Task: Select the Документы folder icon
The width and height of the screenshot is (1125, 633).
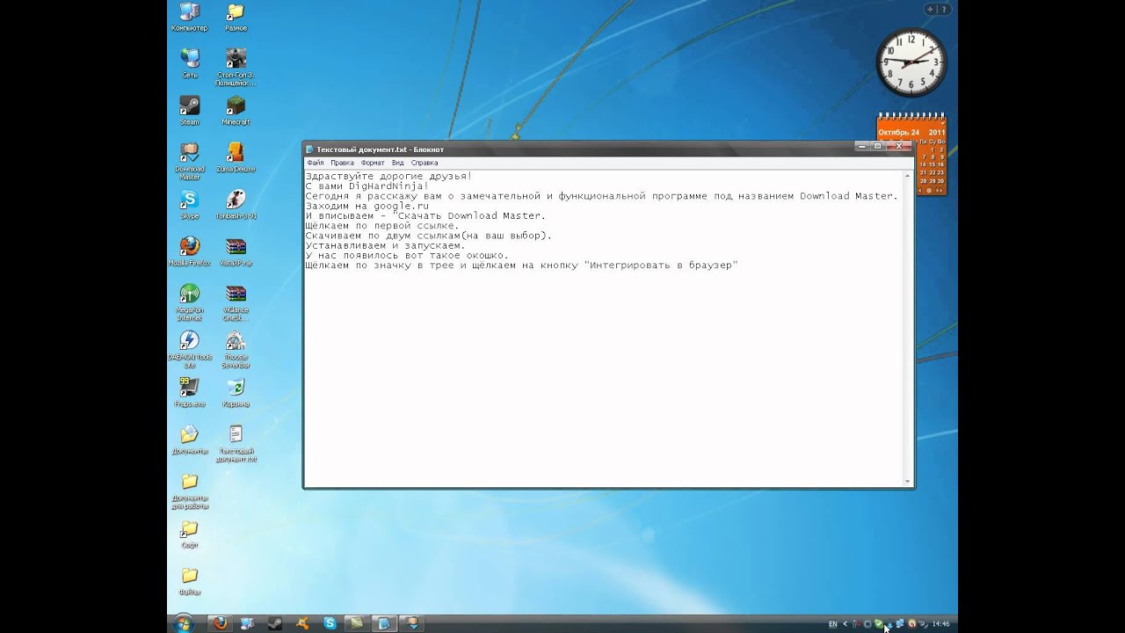Action: click(189, 440)
